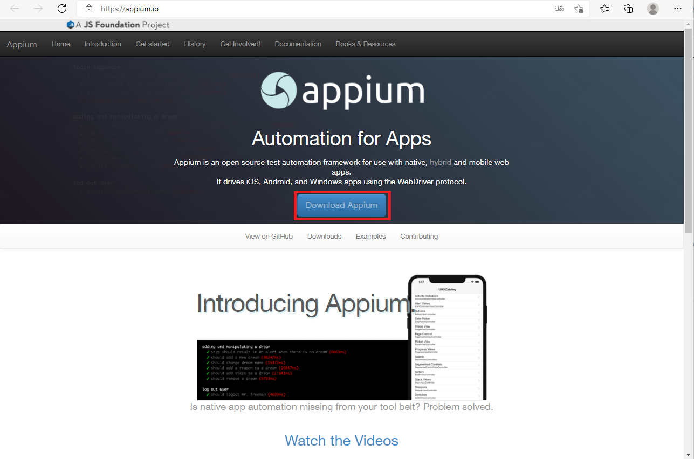The image size is (694, 459).
Task: Click the scrollbar up arrow
Action: [x=689, y=25]
